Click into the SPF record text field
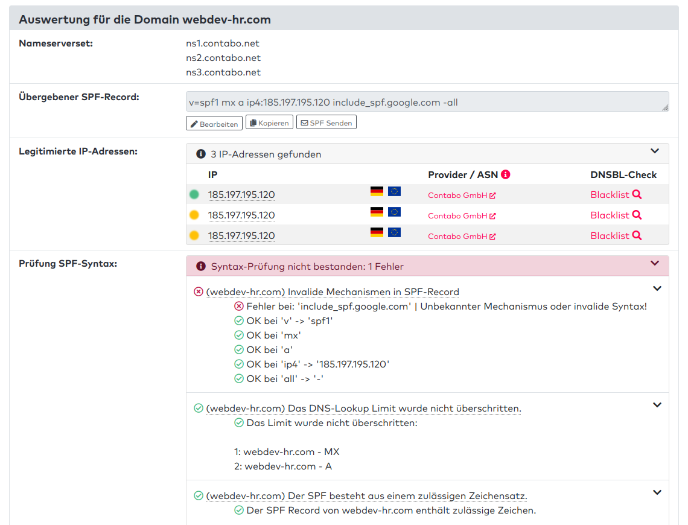The width and height of the screenshot is (688, 525). pyautogui.click(x=422, y=102)
